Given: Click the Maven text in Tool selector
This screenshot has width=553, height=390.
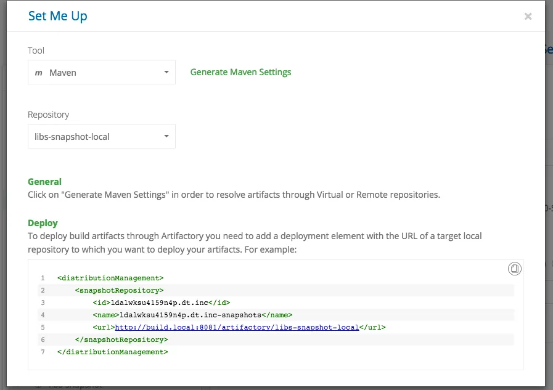Looking at the screenshot, I should coord(63,73).
